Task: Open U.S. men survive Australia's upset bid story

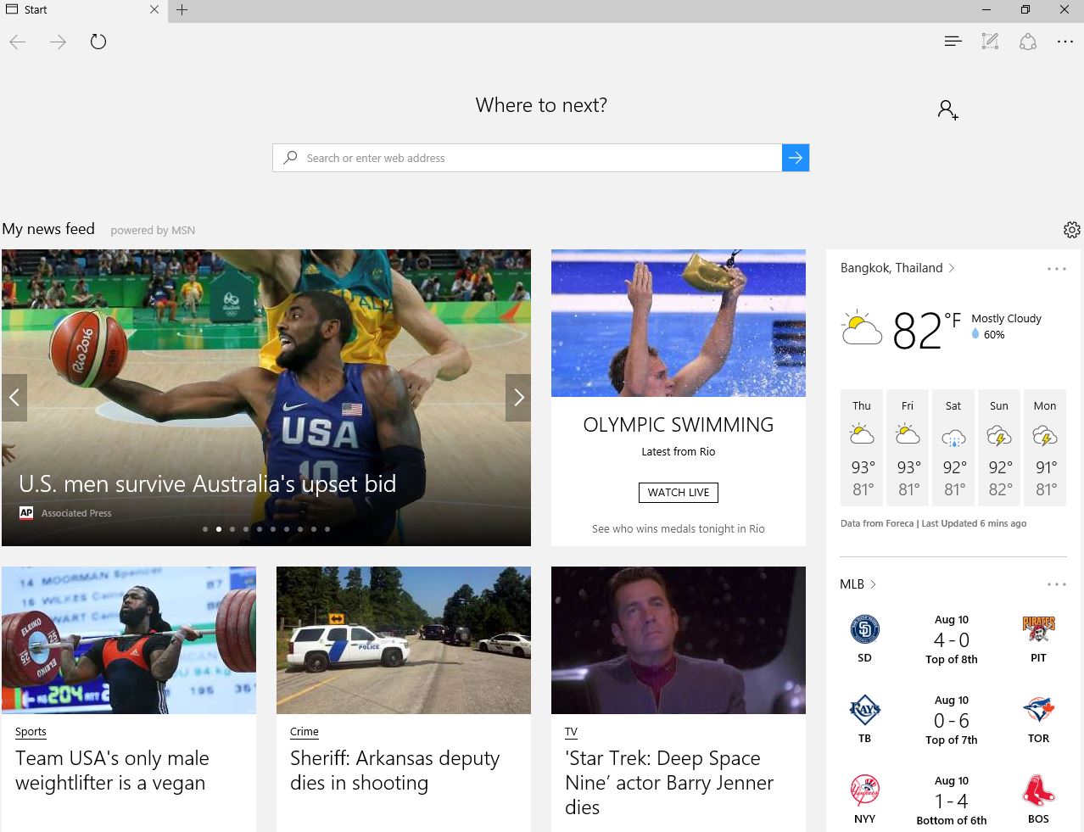Action: [208, 483]
